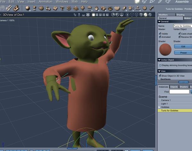Insert a sphere primitive from the toolbar

point(28,8)
